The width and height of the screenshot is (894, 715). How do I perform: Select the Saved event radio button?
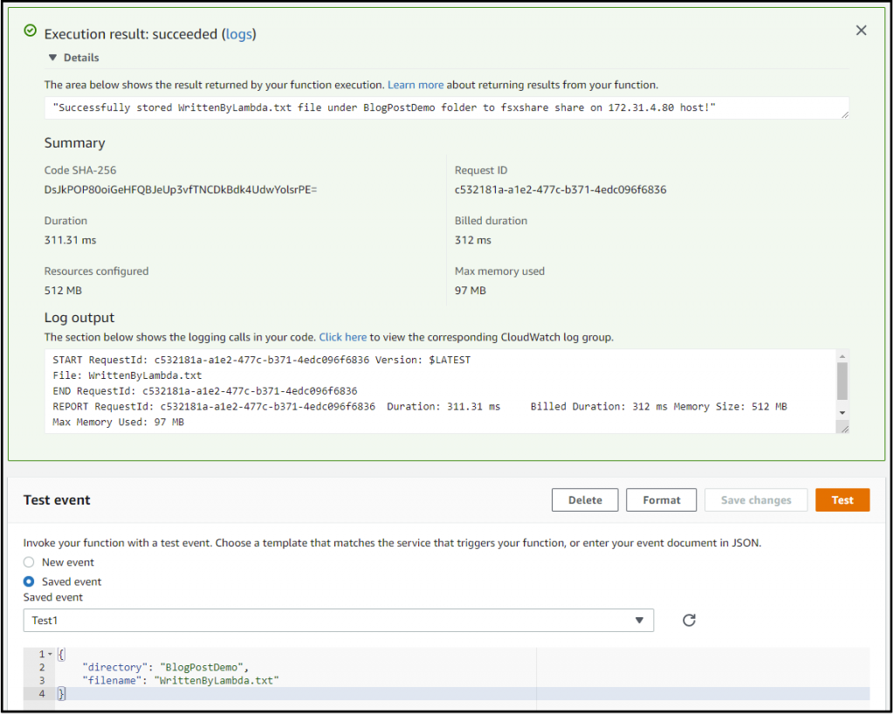tap(27, 581)
